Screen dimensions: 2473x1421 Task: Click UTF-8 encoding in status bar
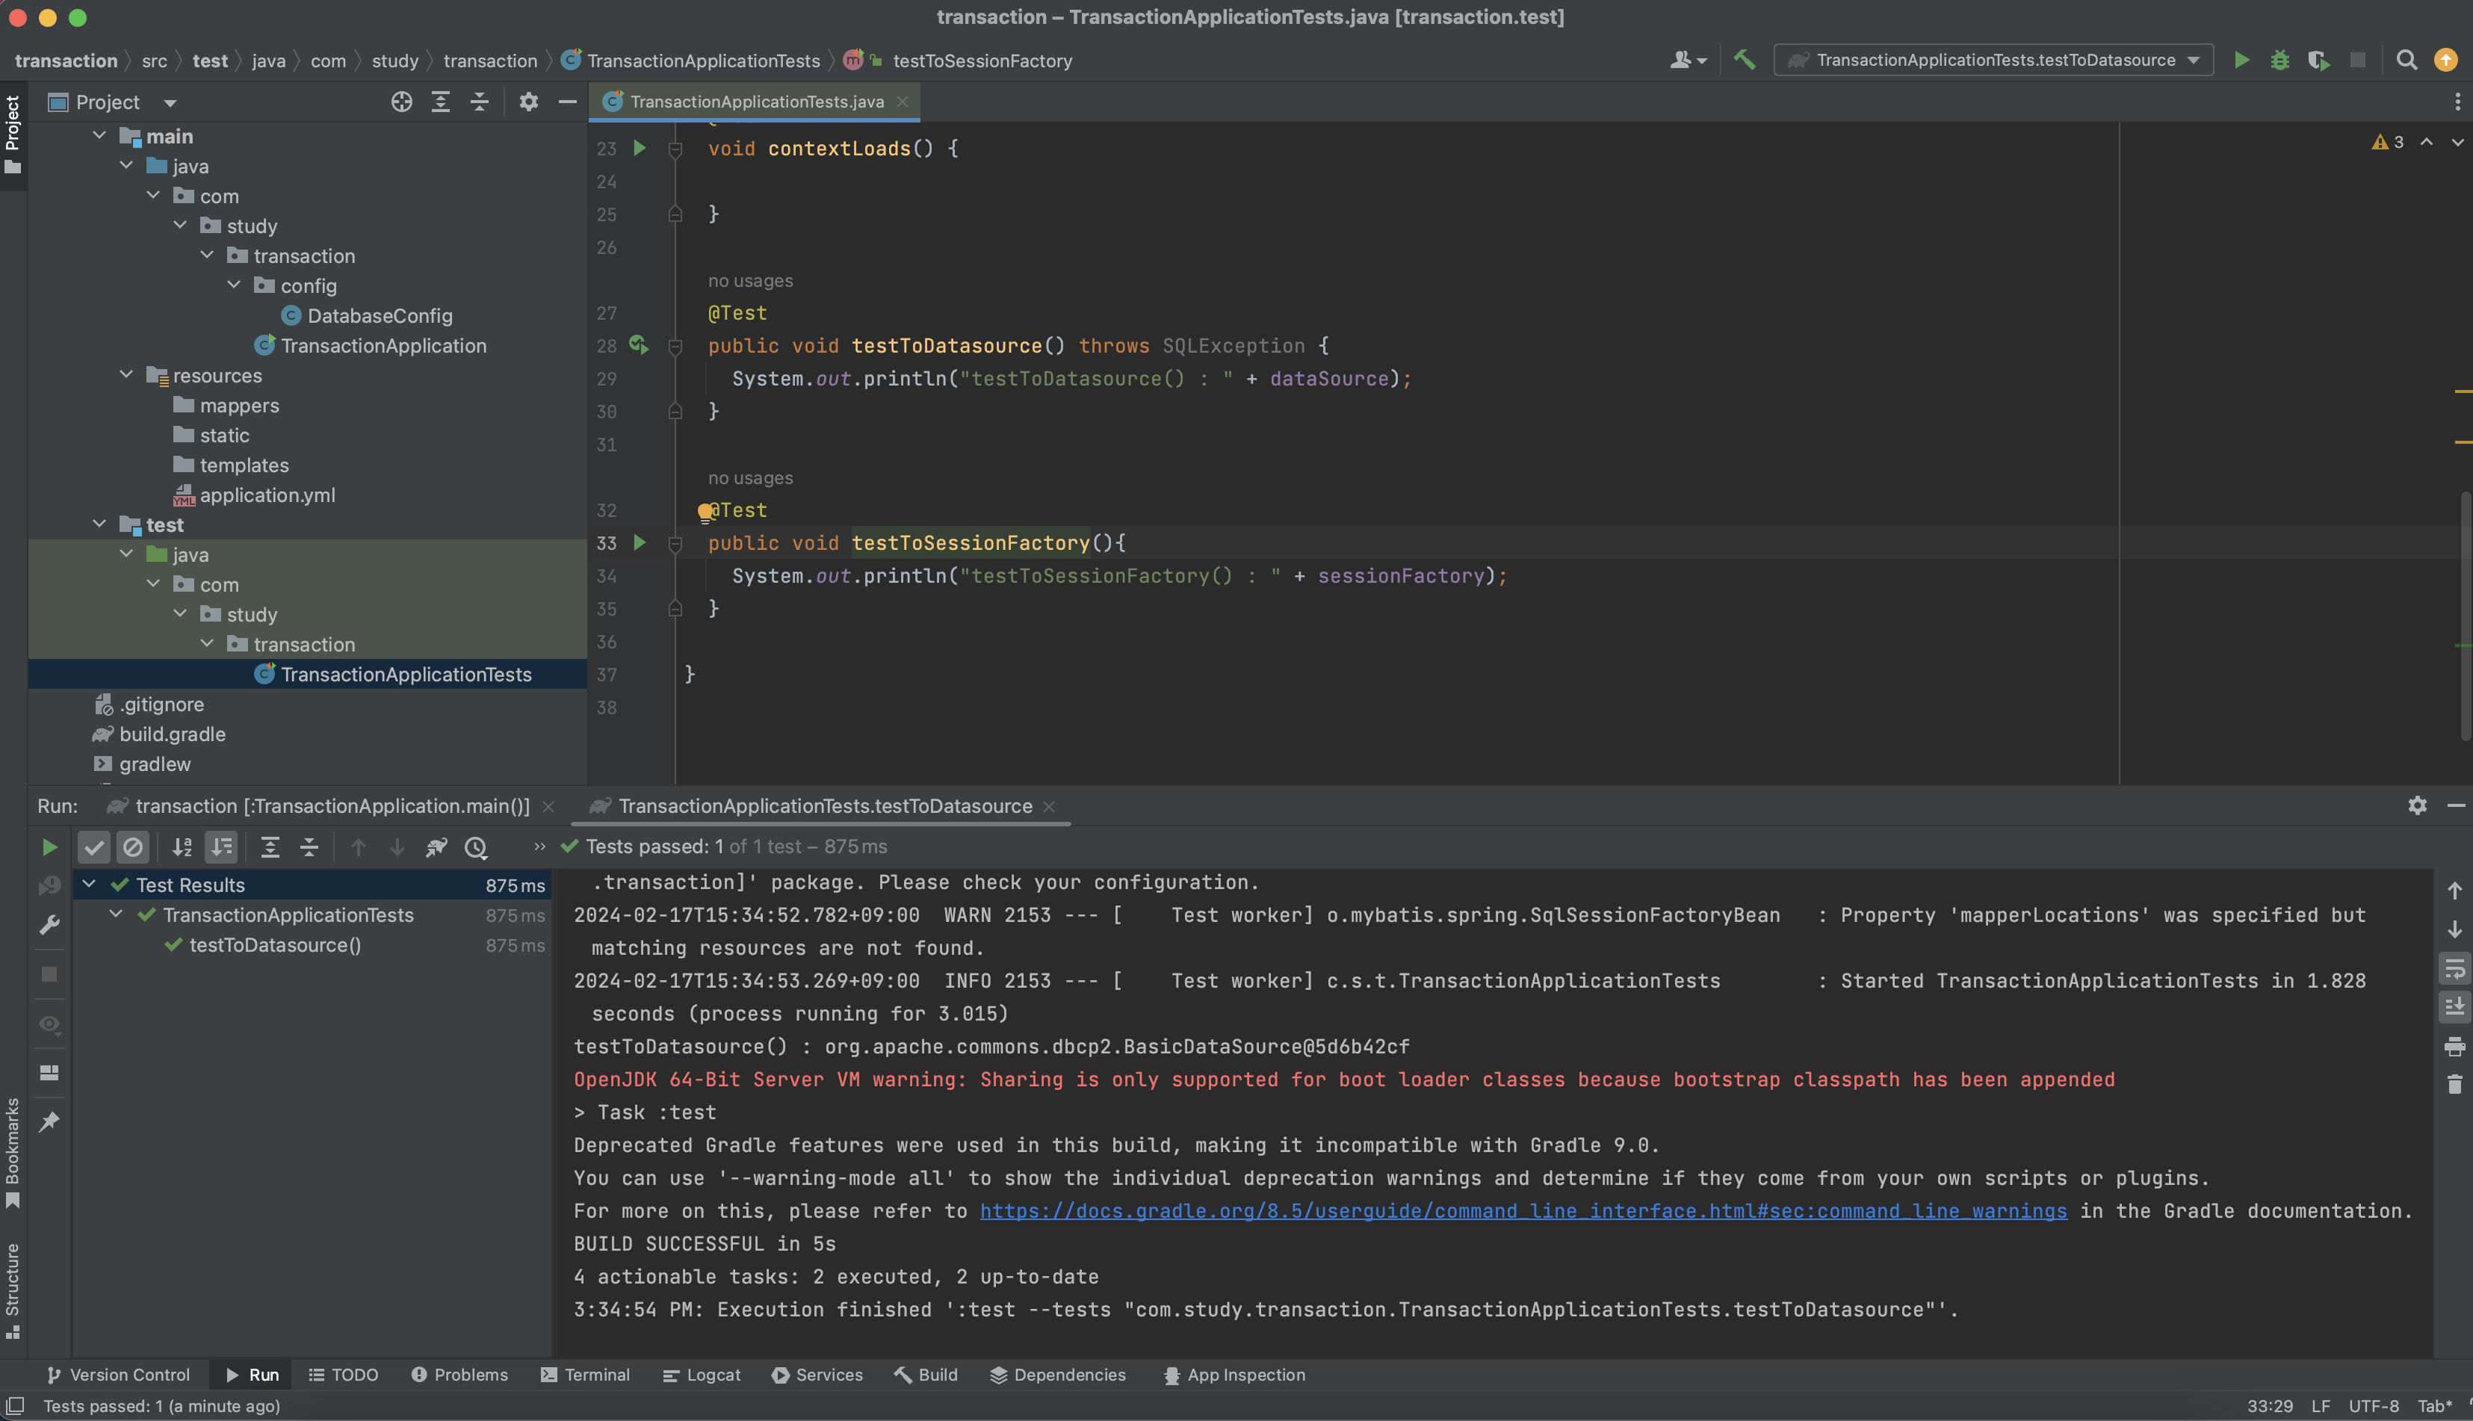pos(2372,1405)
